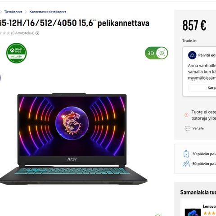Open the Tietokoneet breadcrumb link
216x216 pixels.
pyautogui.click(x=13, y=12)
